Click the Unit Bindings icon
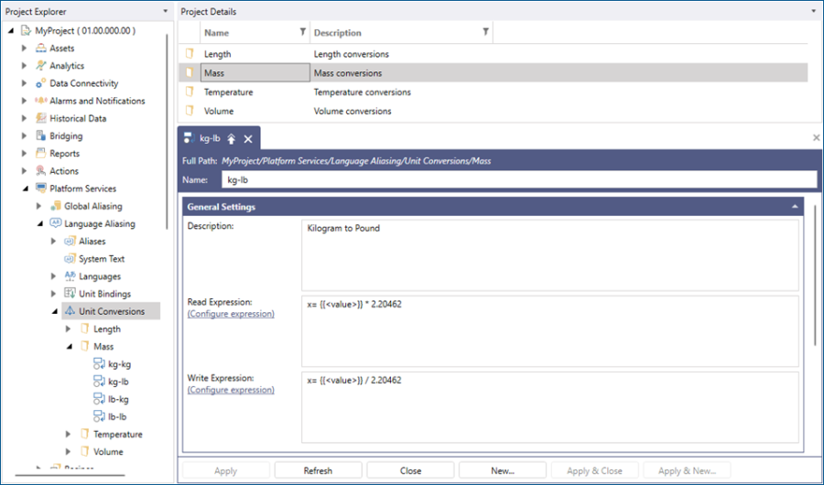Screen dimensions: 824x485 70,293
